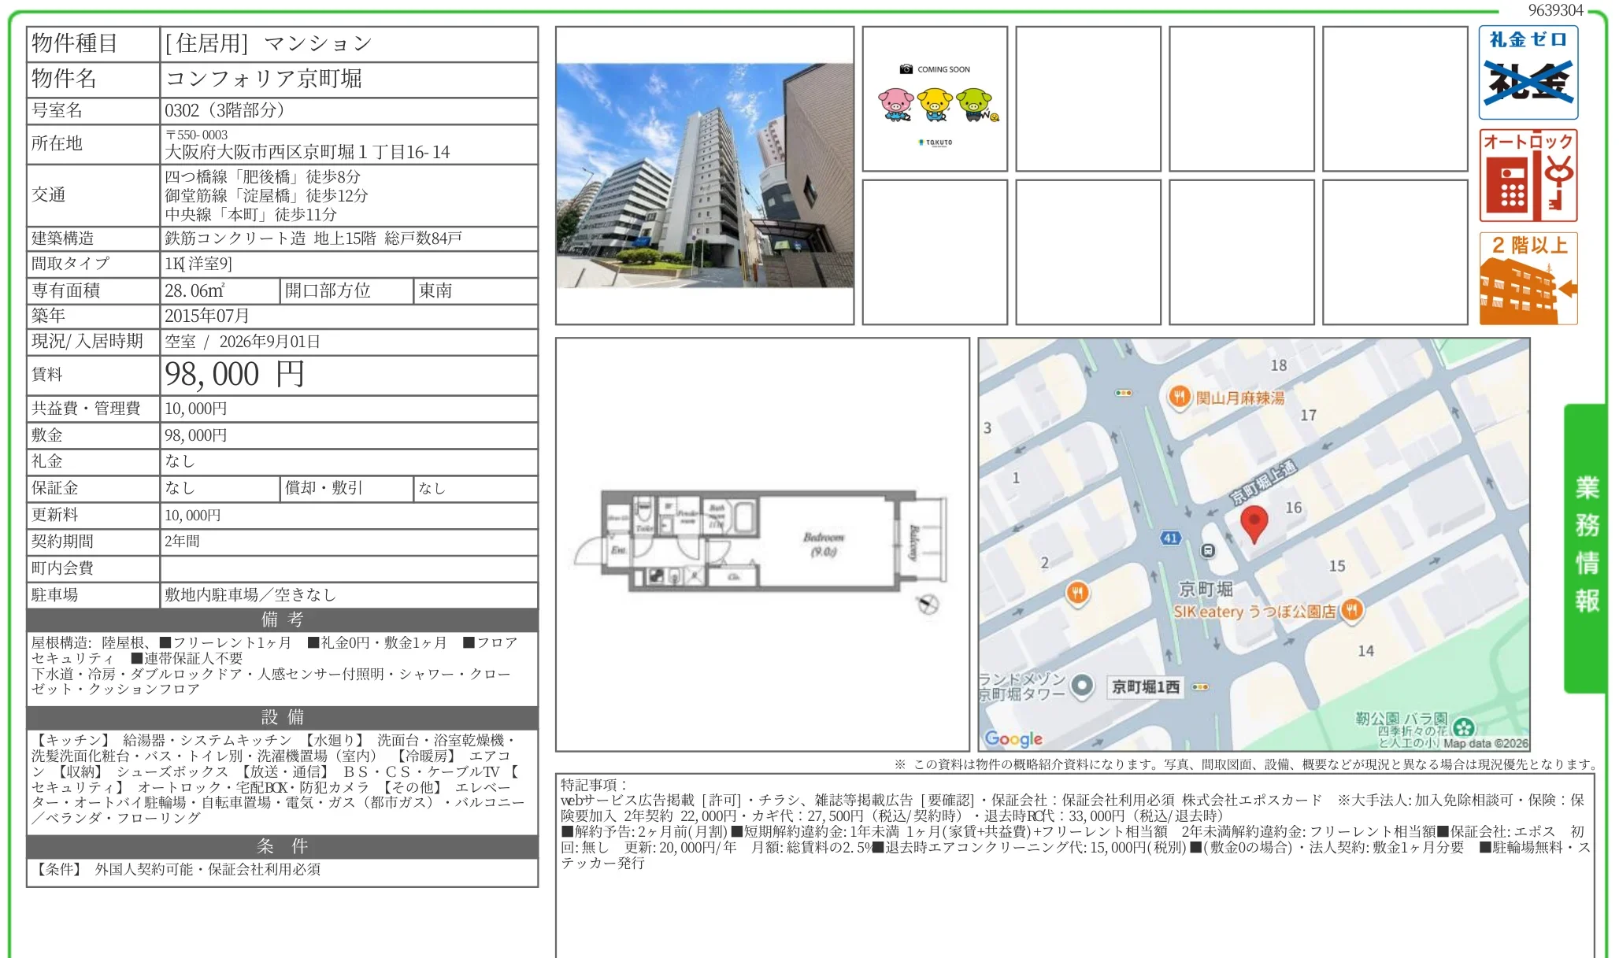Screen dimensions: 1619x958
Task: Click the 京町堀上通 street label on map
Action: pyautogui.click(x=1263, y=481)
